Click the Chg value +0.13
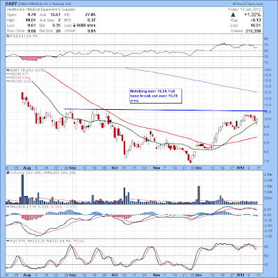Screen dimensions: 278x278 coord(256,20)
